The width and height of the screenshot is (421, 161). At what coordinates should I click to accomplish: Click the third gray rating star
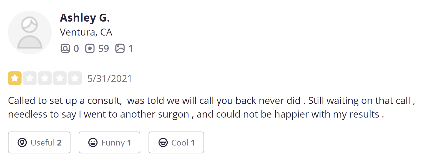click(45, 78)
